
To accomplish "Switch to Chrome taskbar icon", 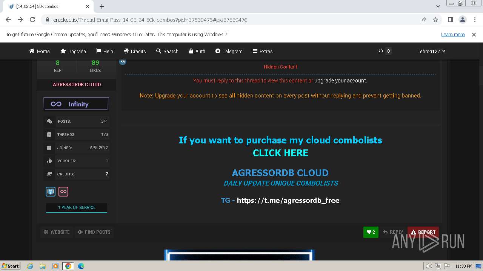I will [68, 266].
